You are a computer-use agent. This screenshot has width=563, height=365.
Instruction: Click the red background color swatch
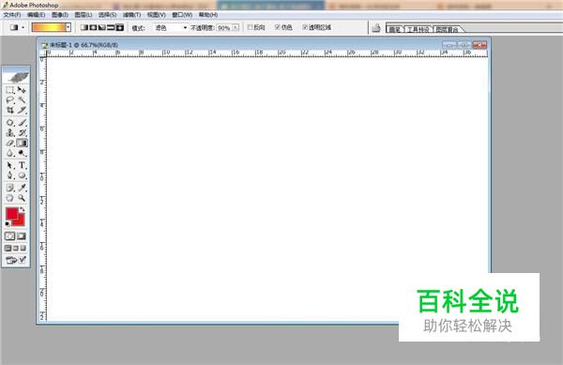(21, 221)
